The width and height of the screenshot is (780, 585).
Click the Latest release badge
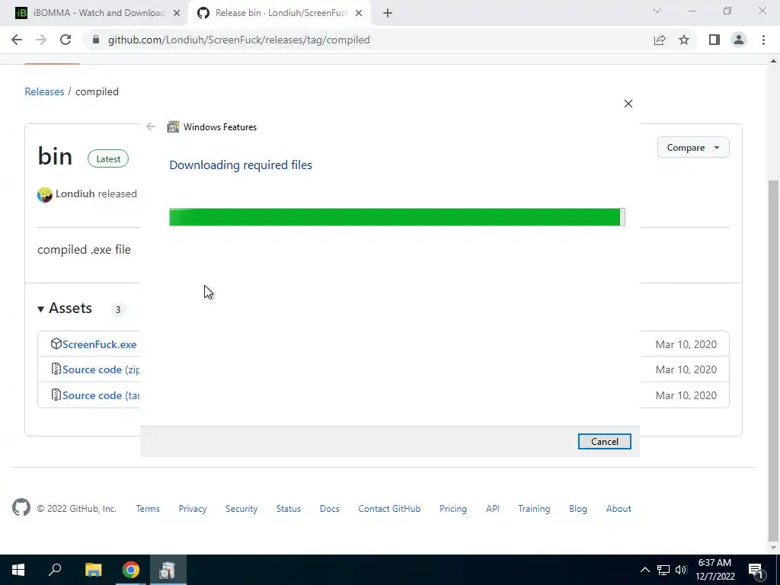pyautogui.click(x=108, y=158)
